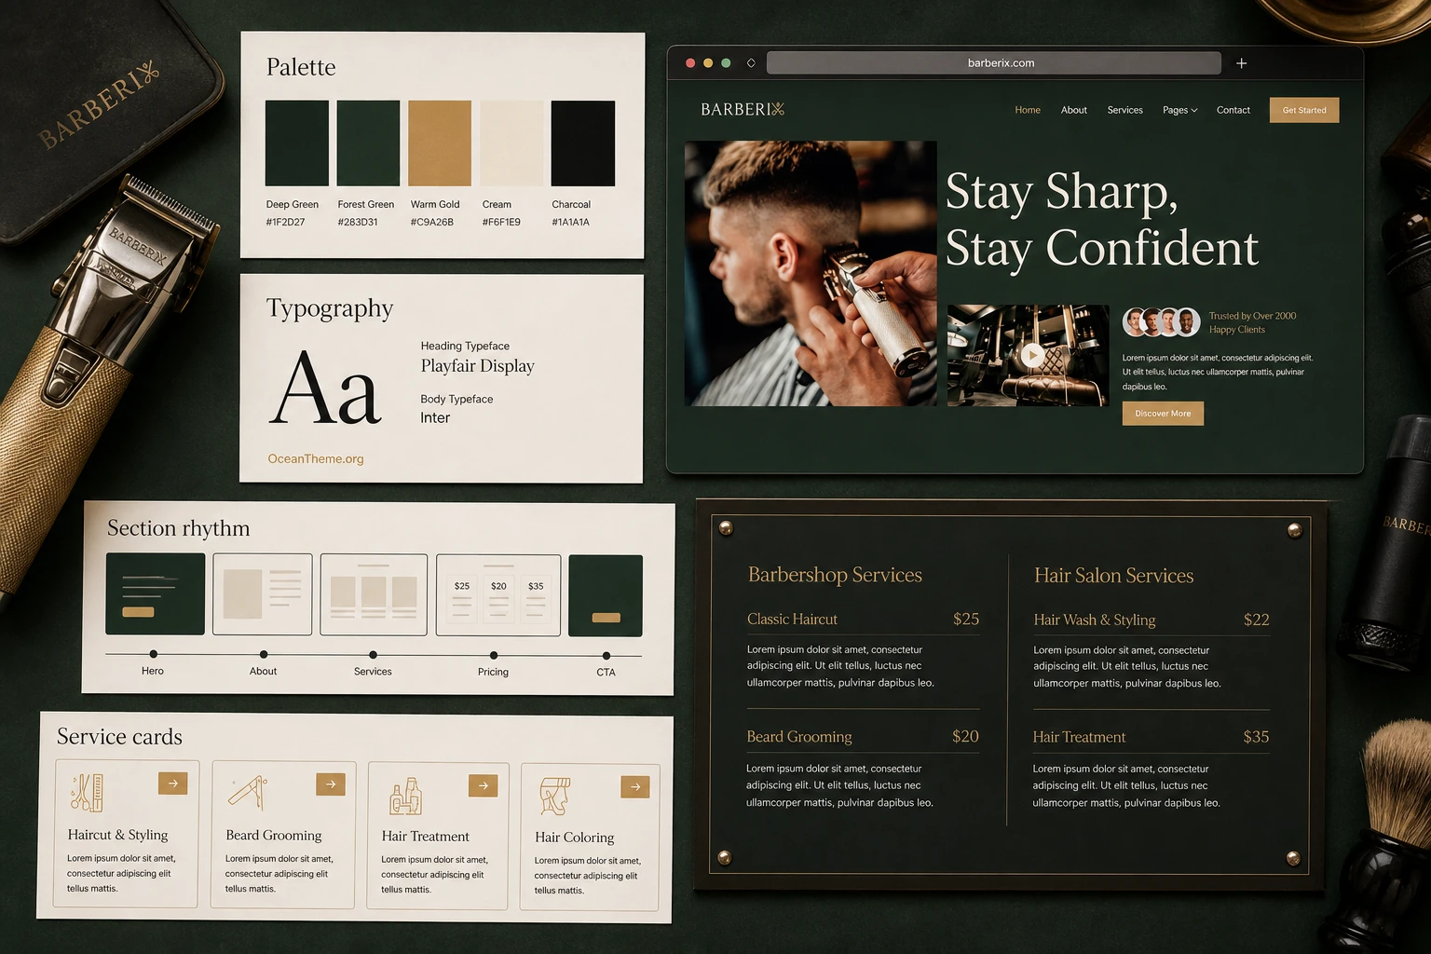Pick the Warm Gold color swatch
The width and height of the screenshot is (1431, 954).
[x=440, y=143]
